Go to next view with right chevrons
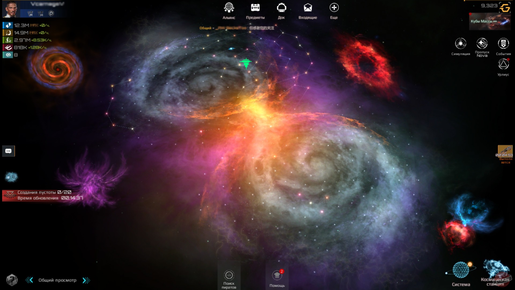 pyautogui.click(x=86, y=280)
